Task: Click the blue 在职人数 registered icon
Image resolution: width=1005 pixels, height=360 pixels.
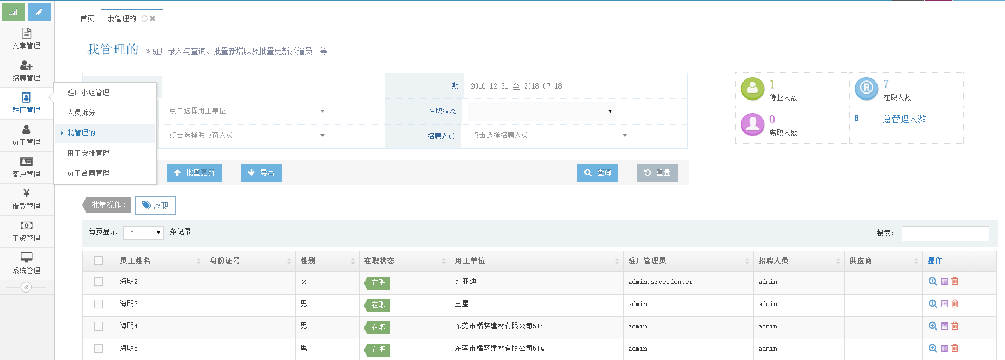Action: pyautogui.click(x=866, y=89)
